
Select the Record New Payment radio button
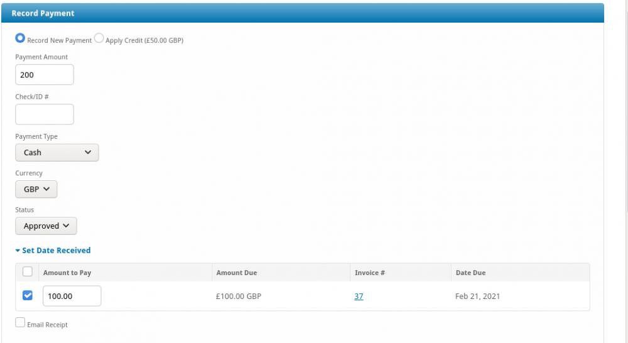click(x=20, y=38)
